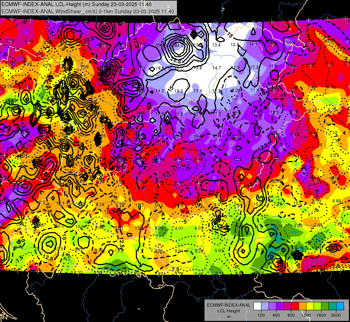
Task: Click the blue legend swatch after 2000
Action: point(340,306)
